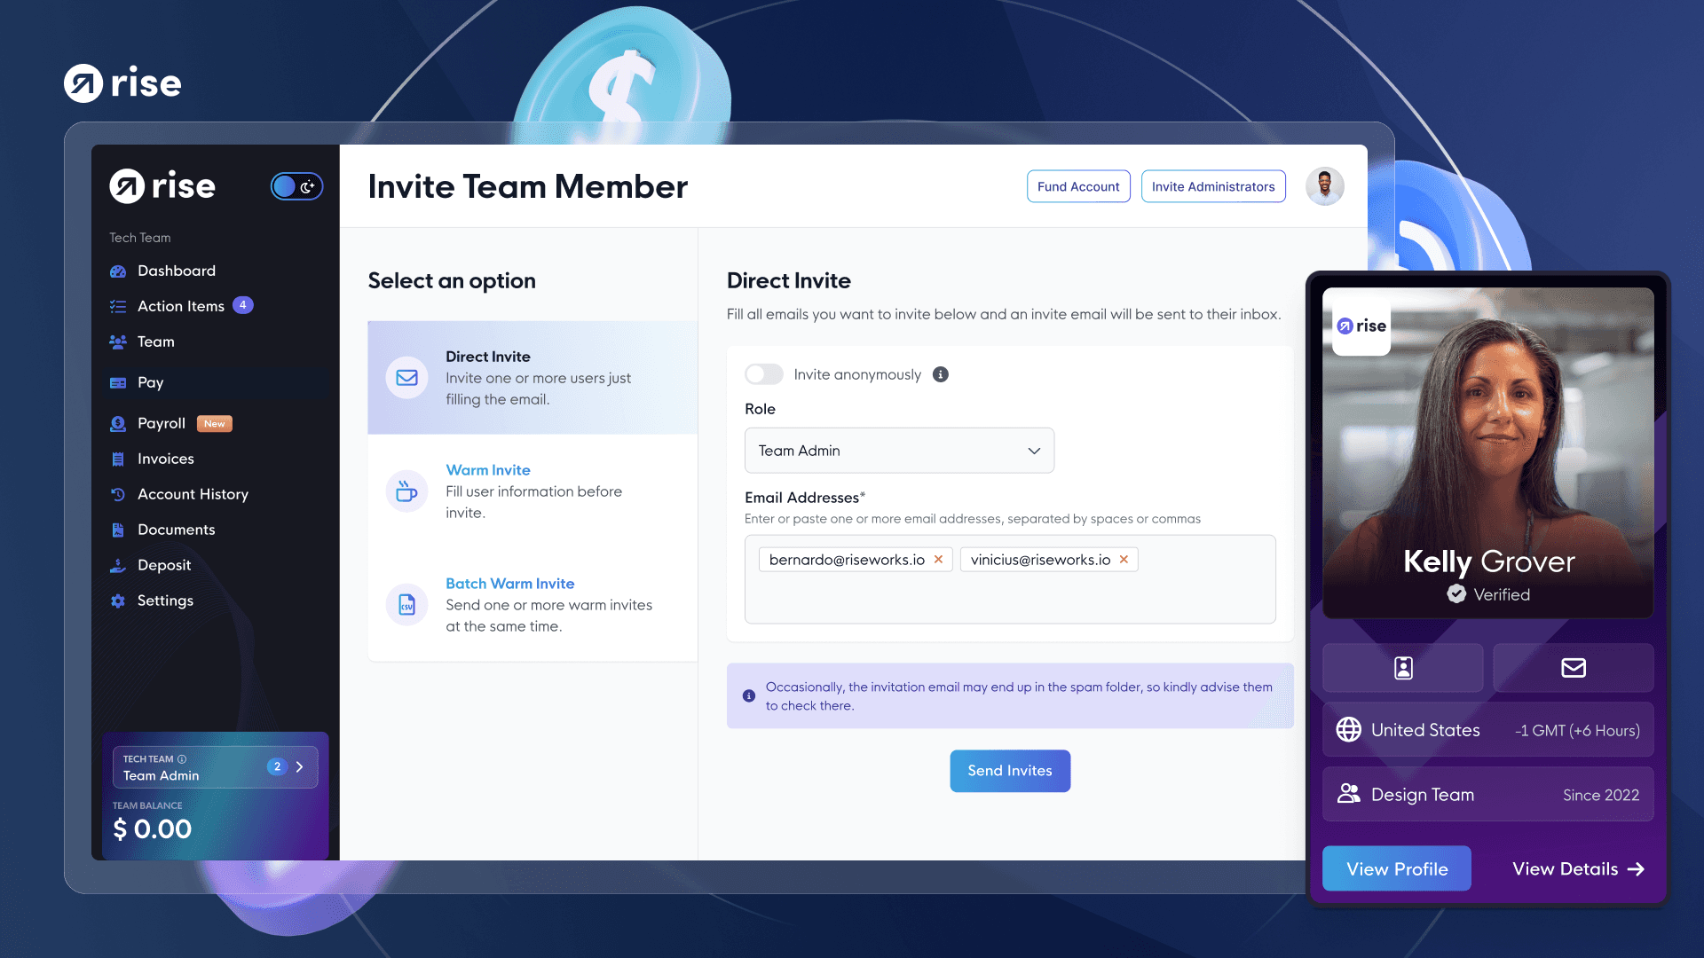Select the Batch Warm Invite option
This screenshot has height=958, width=1704.
point(532,605)
